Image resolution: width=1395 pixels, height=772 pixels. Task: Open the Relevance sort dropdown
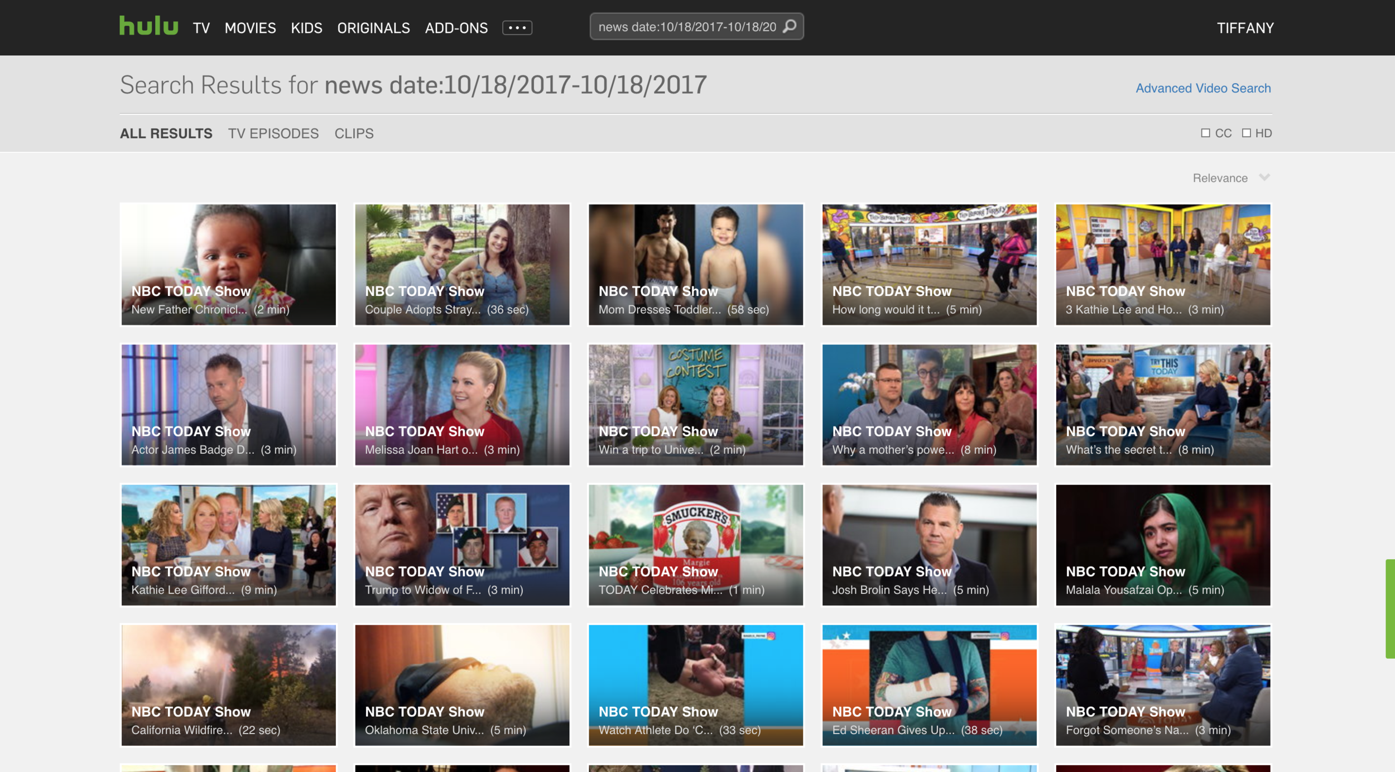[1231, 178]
